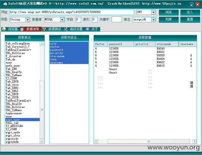This screenshot has height=155, width=202.
Task: Open the 浏览器 tab
Action: [11, 29]
